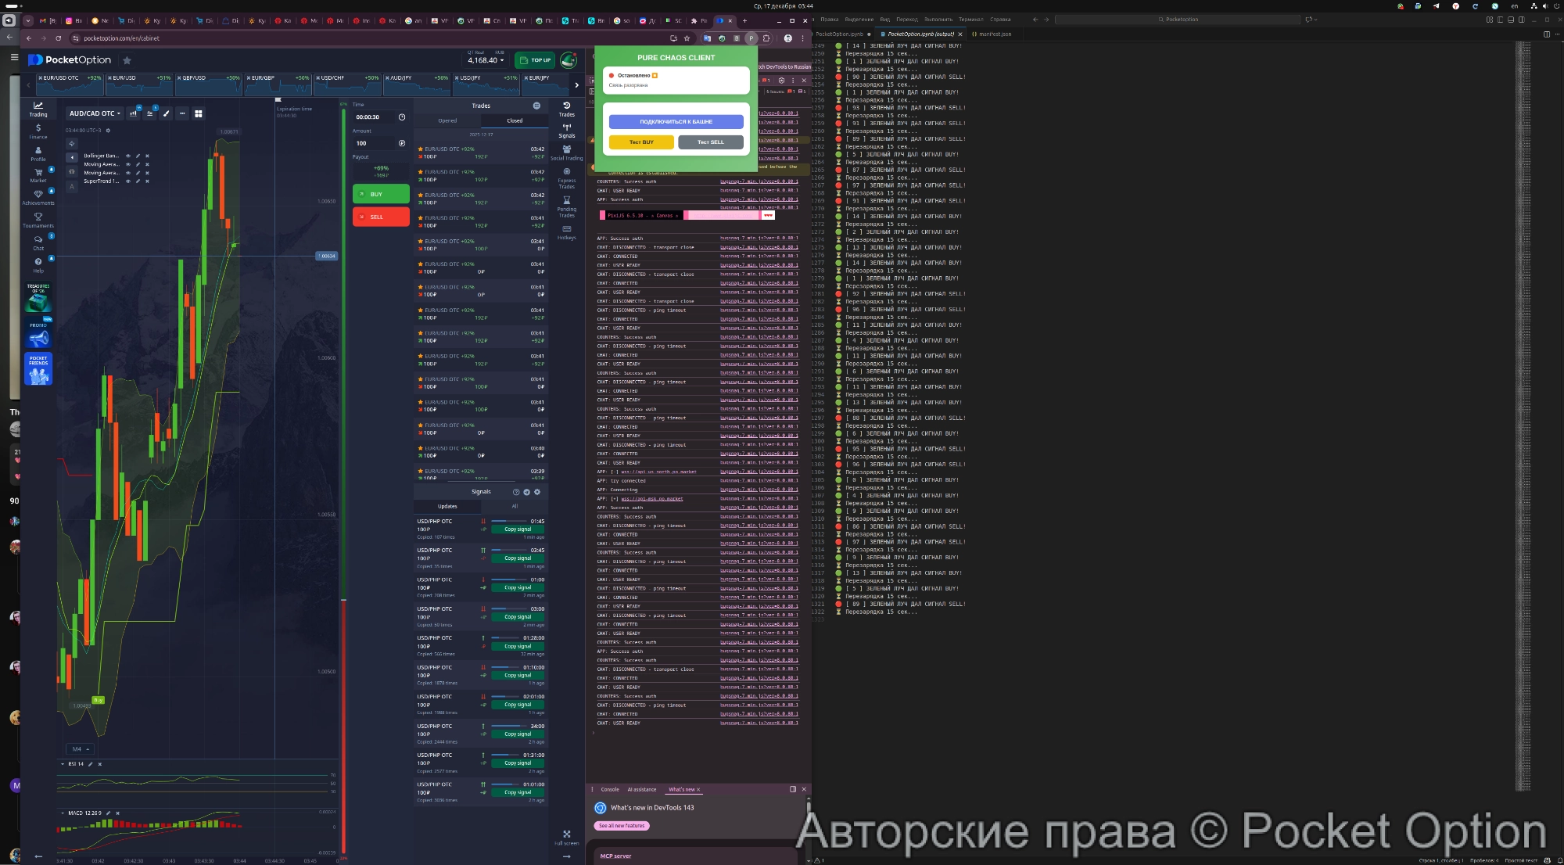The height and width of the screenshot is (865, 1564).
Task: Click the drawing tools pencil icon above chart
Action: click(166, 113)
